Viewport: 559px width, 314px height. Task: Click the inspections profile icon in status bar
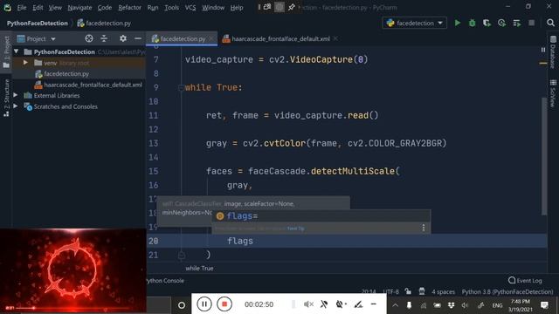(422, 291)
